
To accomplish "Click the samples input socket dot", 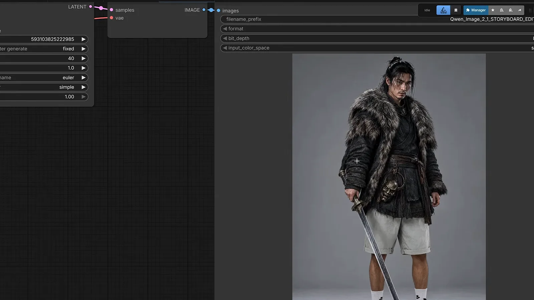I will 111,10.
